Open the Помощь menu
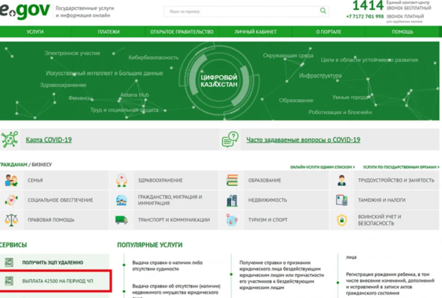This screenshot has height=298, width=442. [x=403, y=32]
